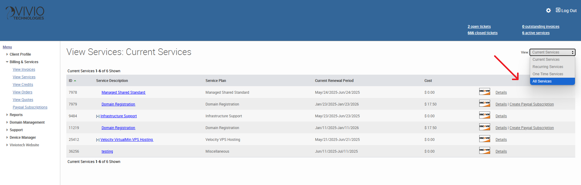Expand the Infrastructure Support row
The height and width of the screenshot is (185, 581).
tap(98, 116)
